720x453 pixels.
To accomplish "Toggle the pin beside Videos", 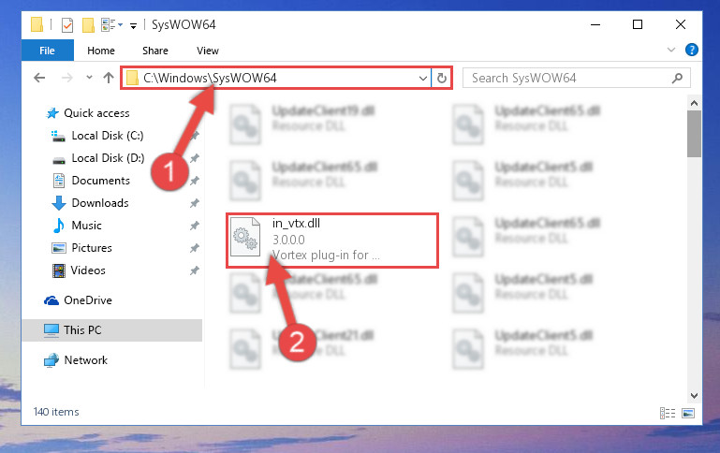I will pos(195,270).
